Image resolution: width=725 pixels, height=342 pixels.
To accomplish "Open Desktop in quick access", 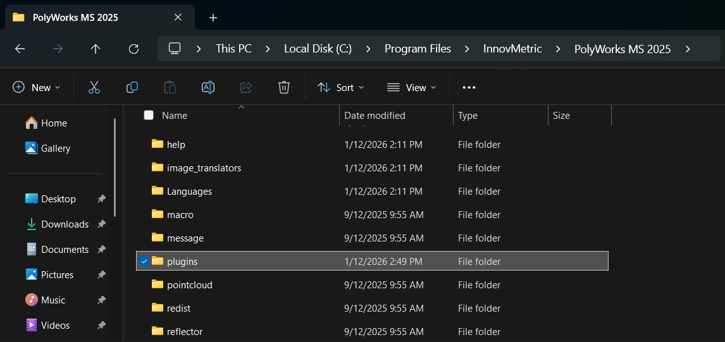I will [51, 198].
